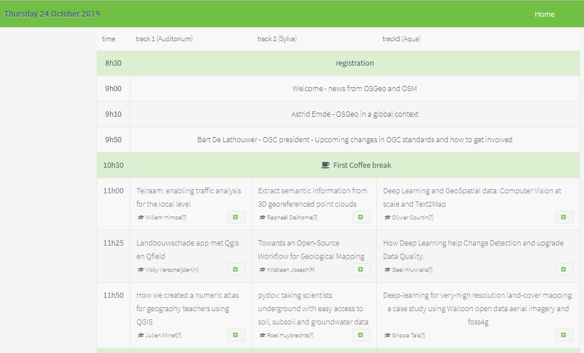Expand details for Landbouwschade app talk
584x353 pixels.
(x=236, y=269)
